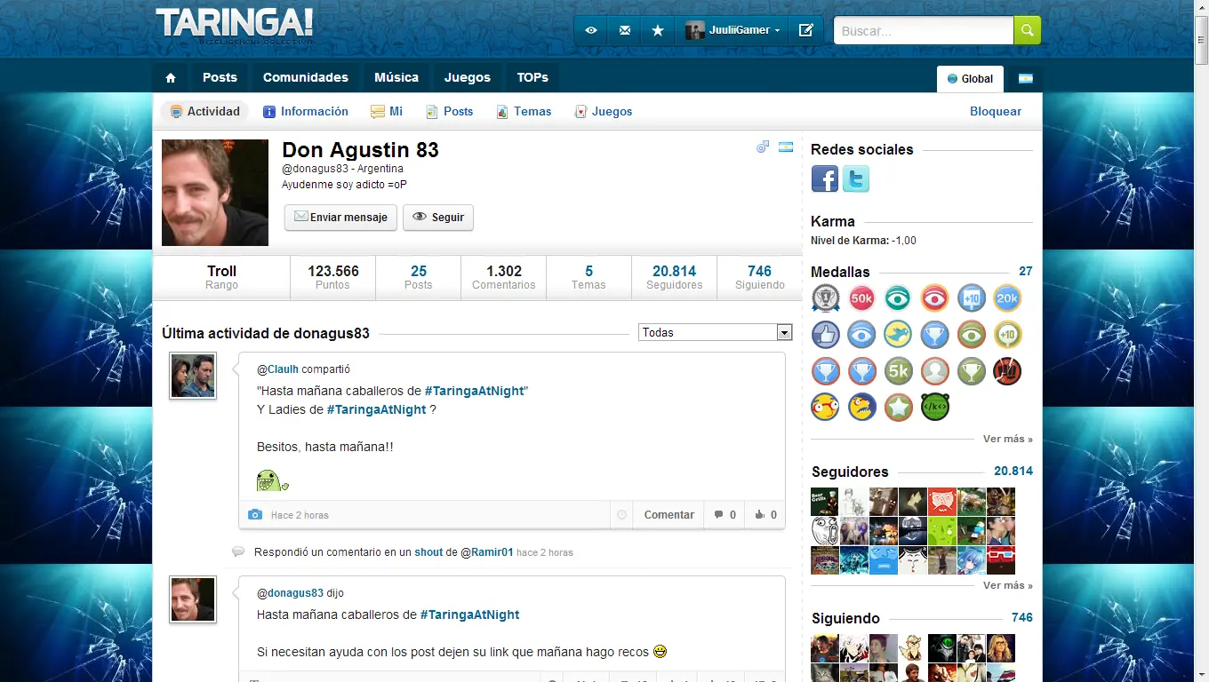Click the Bloquear link

tap(996, 111)
